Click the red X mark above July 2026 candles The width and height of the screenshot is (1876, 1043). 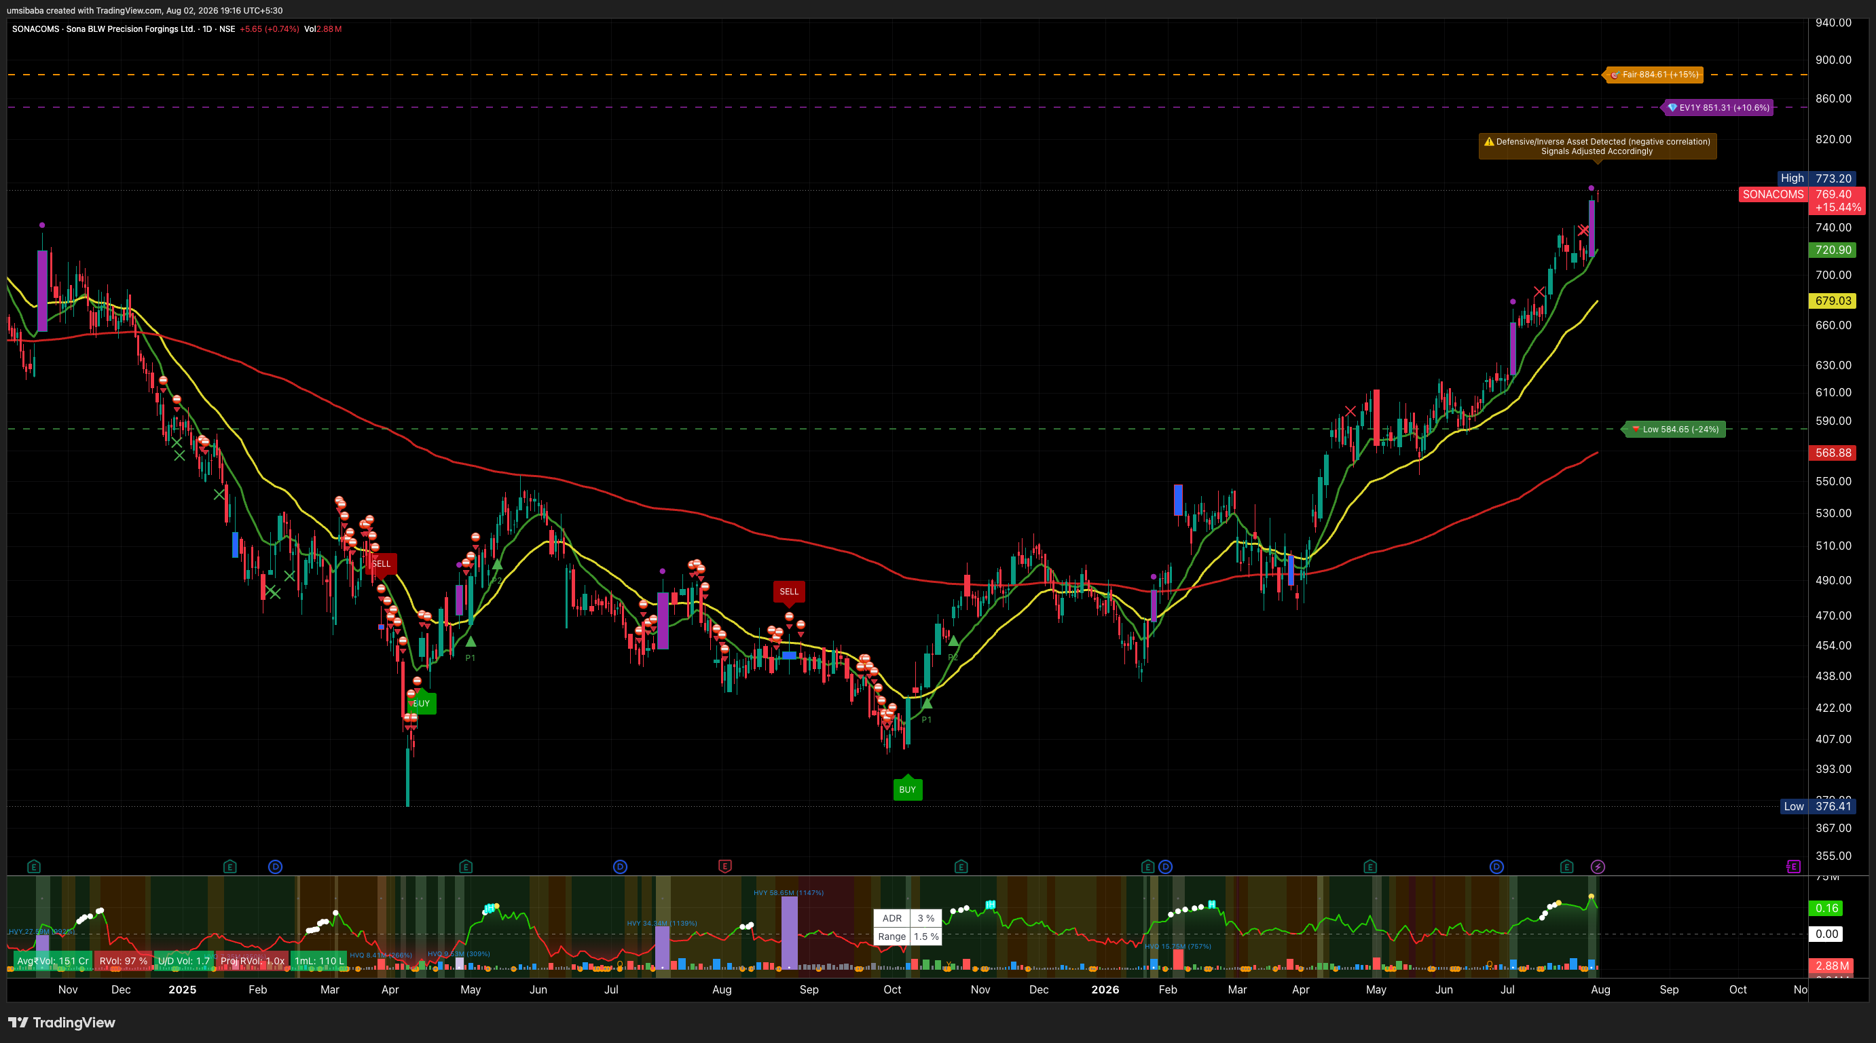(1539, 292)
